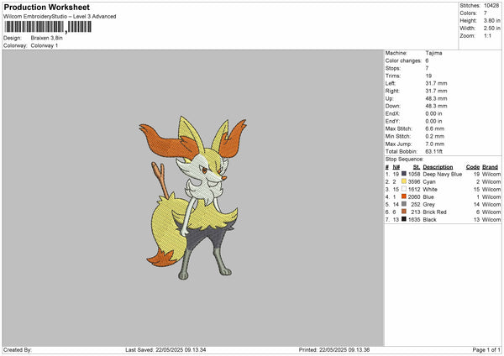Click the Max Stitch value '6.6 mm'
Image resolution: width=504 pixels, height=356 pixels.
point(435,128)
